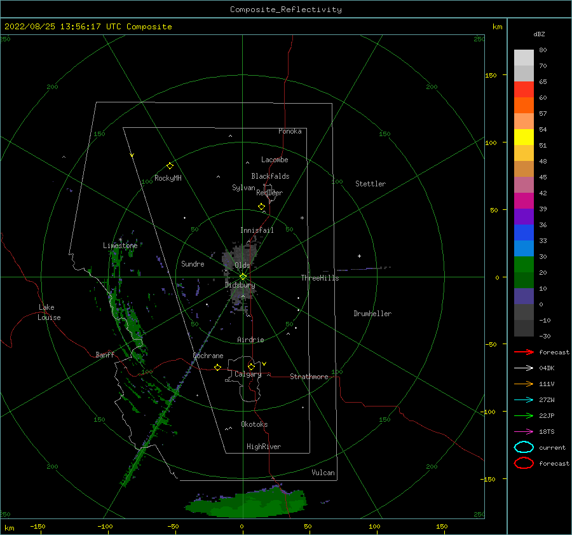Click the Calgary city label
The width and height of the screenshot is (572, 535).
pos(248,374)
